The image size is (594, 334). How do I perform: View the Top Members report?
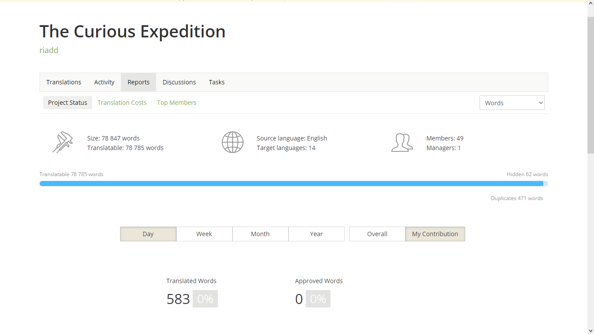177,103
